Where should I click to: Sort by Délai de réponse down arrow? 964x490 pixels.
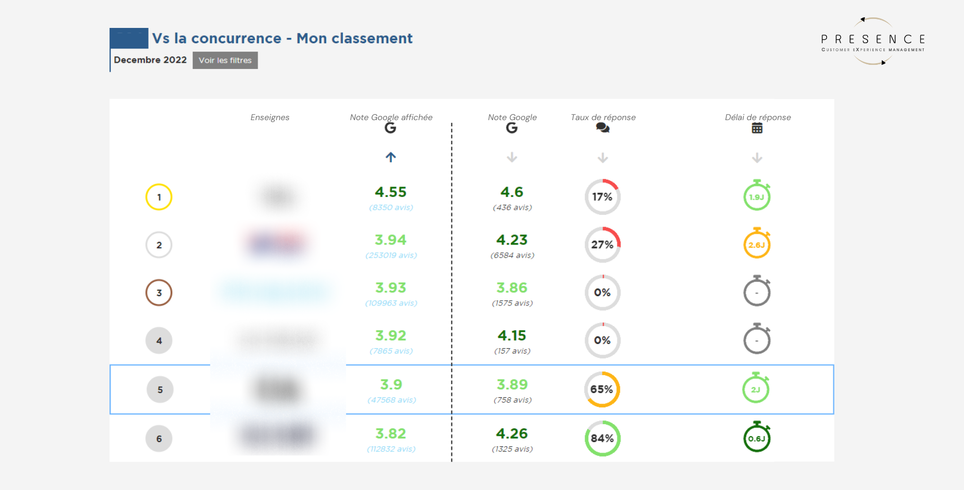coord(757,158)
